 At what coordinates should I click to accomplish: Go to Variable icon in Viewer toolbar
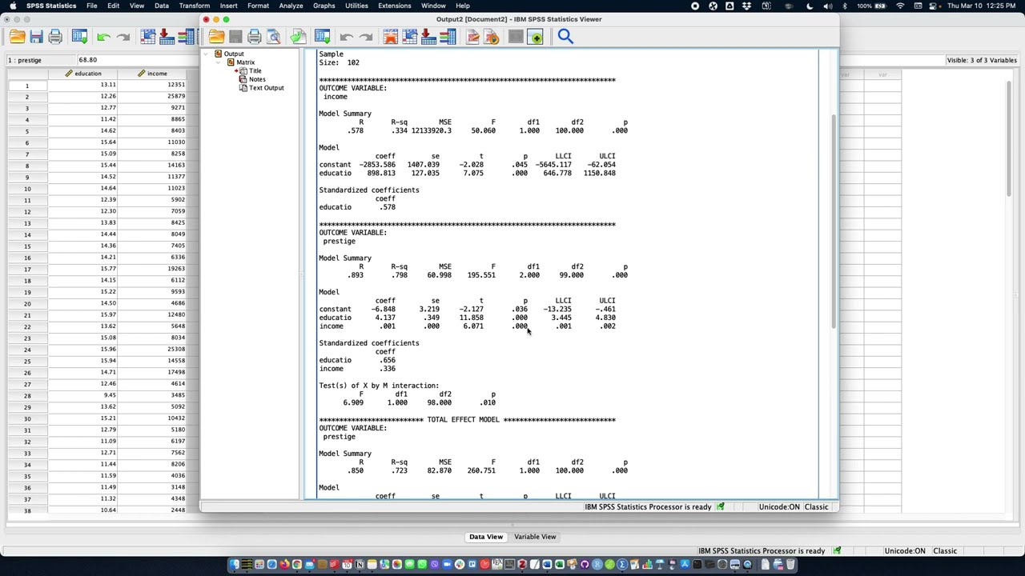(x=428, y=37)
